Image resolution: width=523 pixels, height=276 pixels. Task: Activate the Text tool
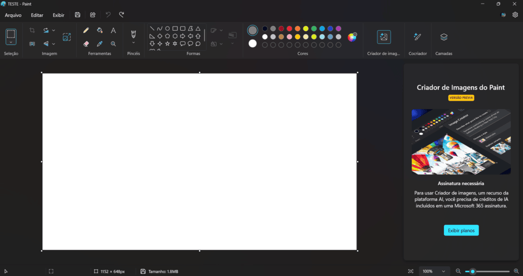point(113,31)
